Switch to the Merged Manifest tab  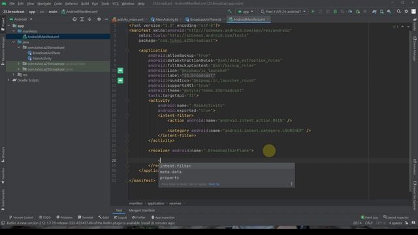pos(142,210)
